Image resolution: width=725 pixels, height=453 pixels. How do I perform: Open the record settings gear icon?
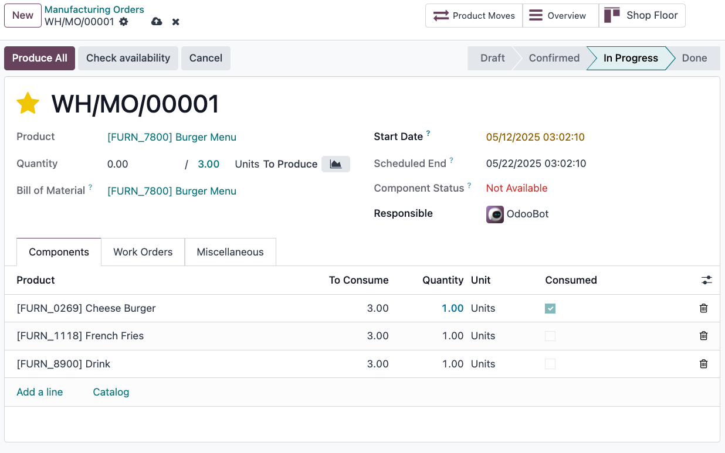123,21
